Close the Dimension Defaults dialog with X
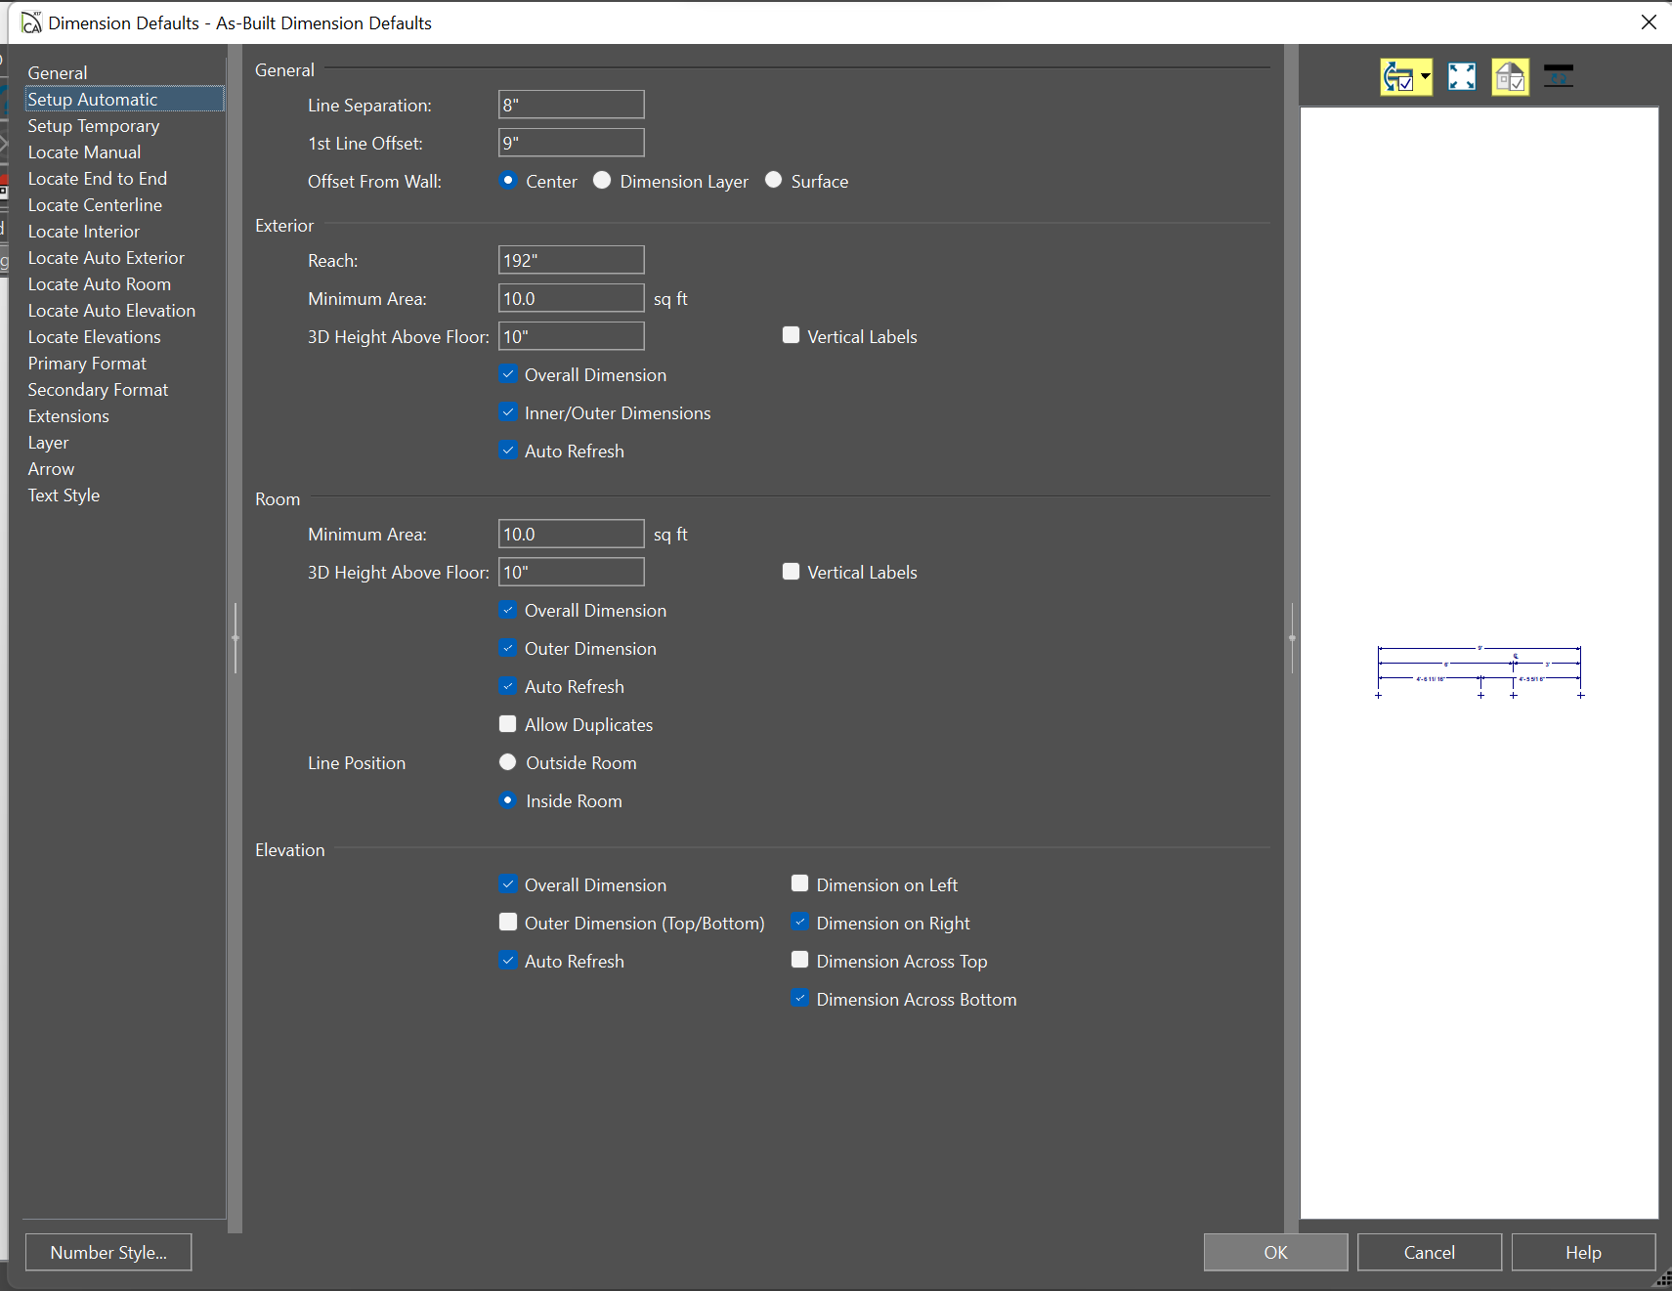 tap(1649, 22)
